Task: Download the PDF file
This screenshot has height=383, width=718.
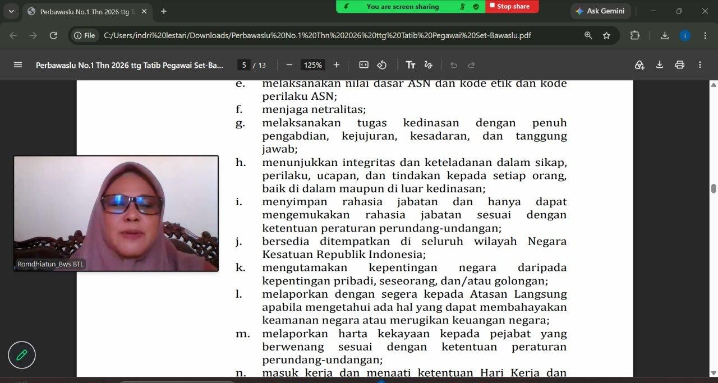Action: tap(660, 65)
